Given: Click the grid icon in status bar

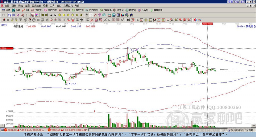Looking at the screenshot, I should (x=2, y=130).
